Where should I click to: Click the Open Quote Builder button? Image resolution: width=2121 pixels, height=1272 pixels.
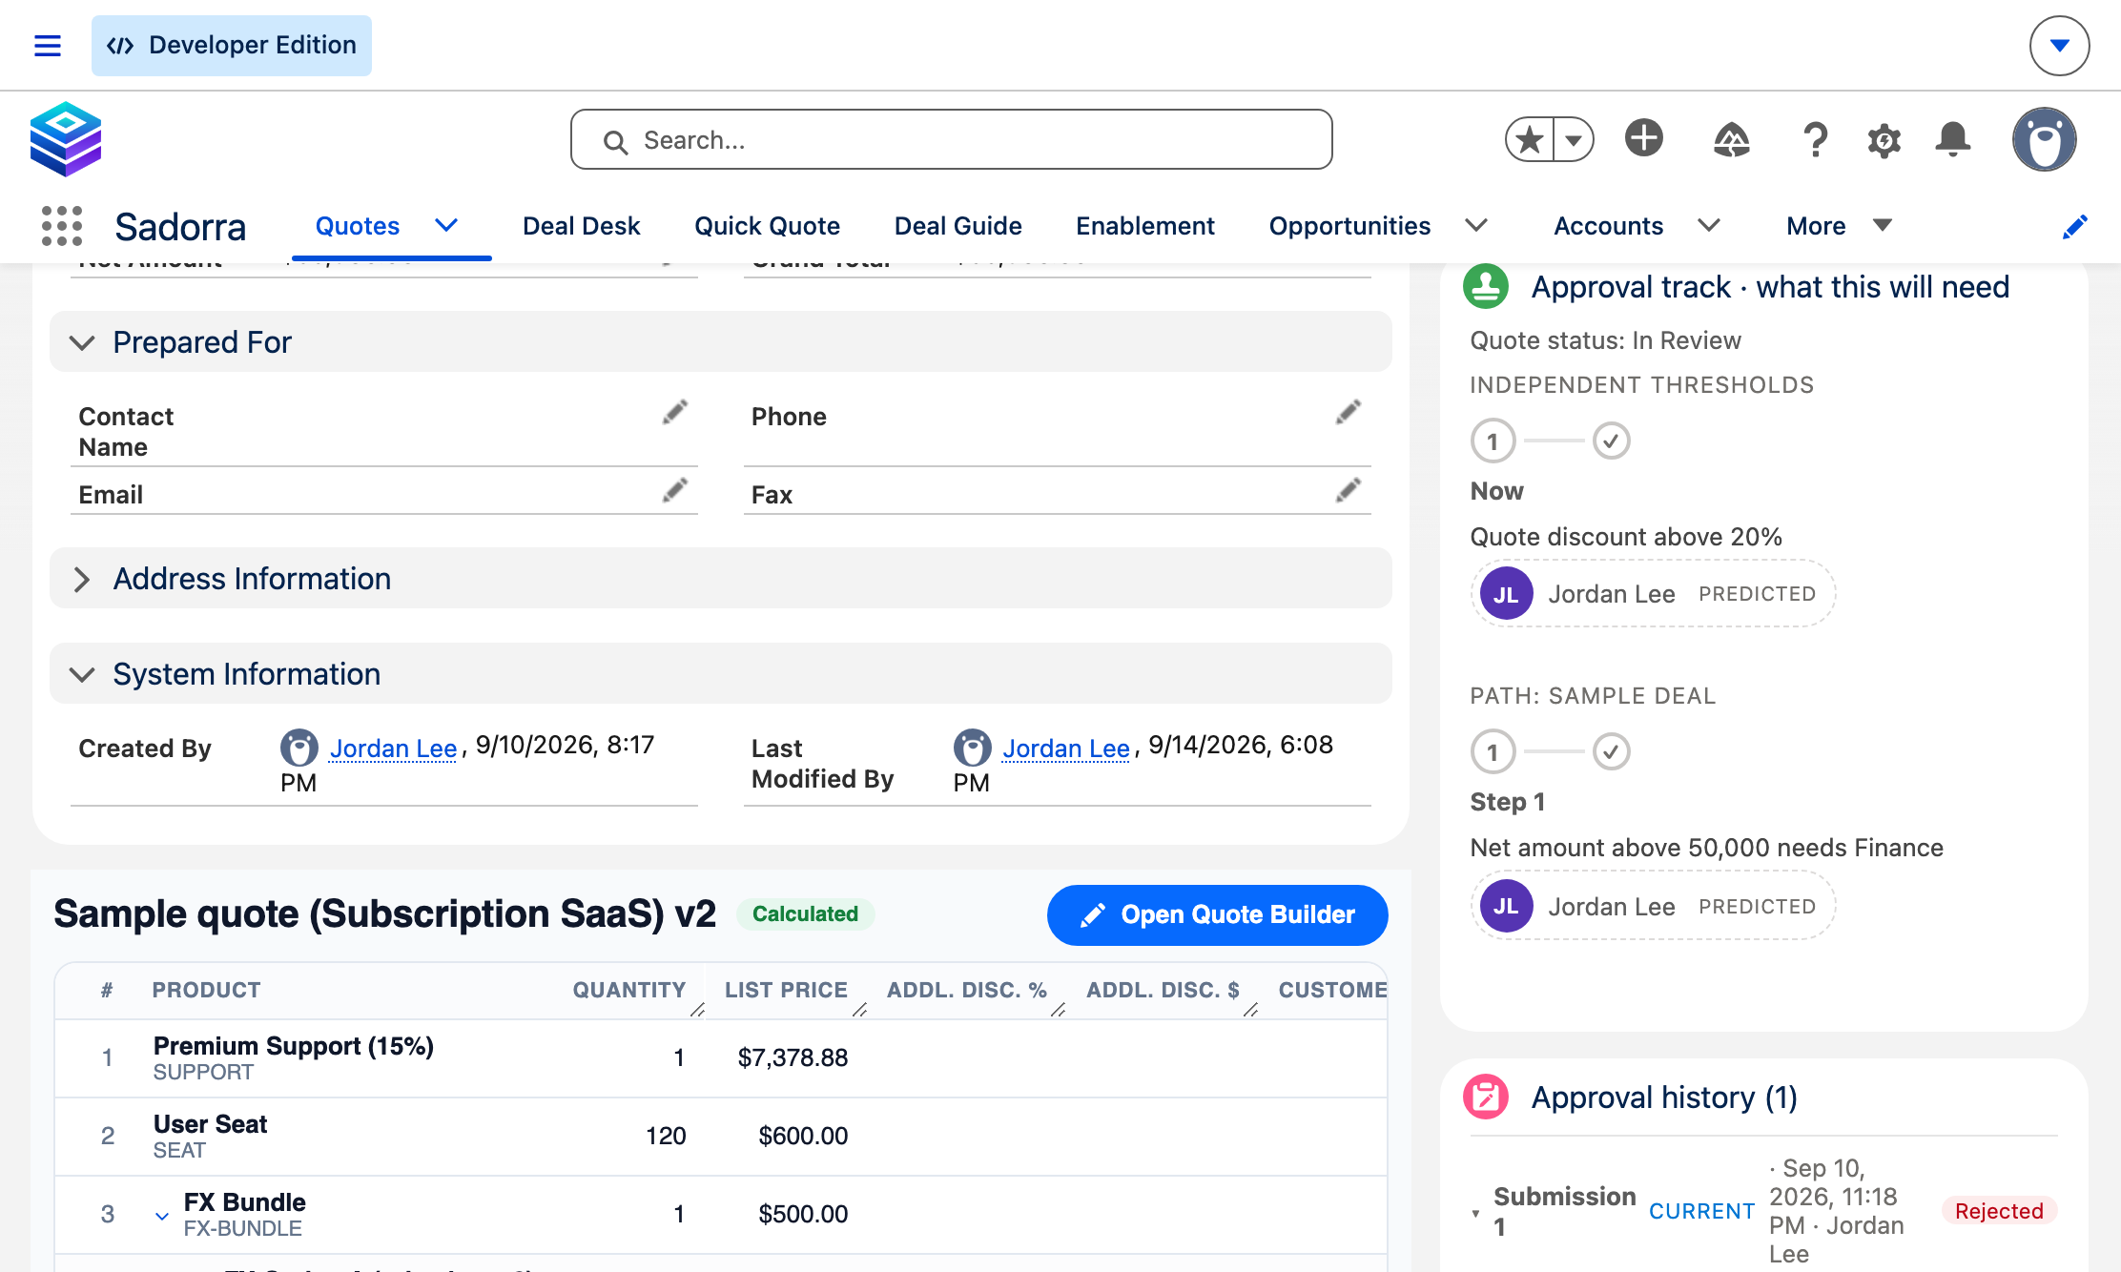(1217, 914)
